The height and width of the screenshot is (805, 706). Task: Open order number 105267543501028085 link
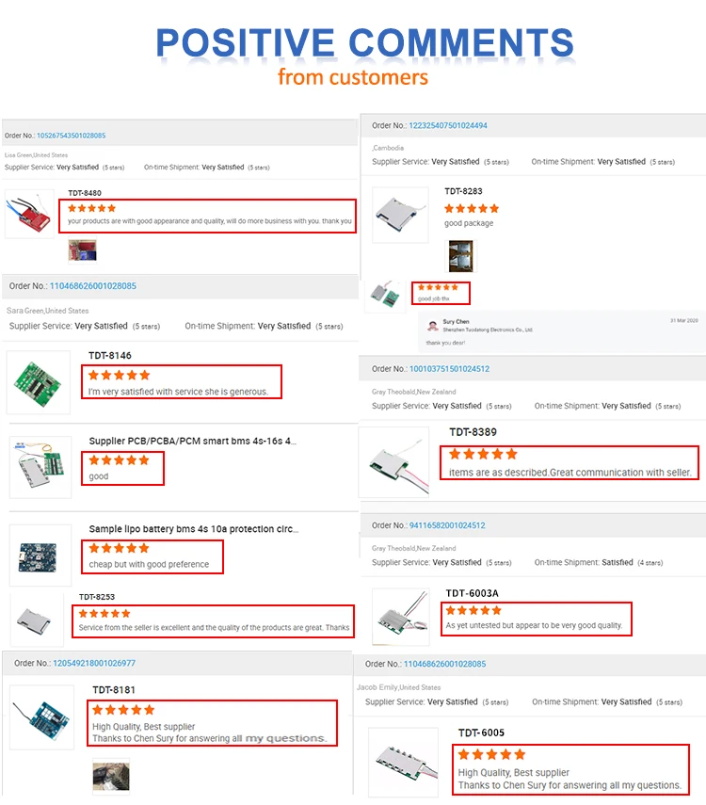point(71,136)
